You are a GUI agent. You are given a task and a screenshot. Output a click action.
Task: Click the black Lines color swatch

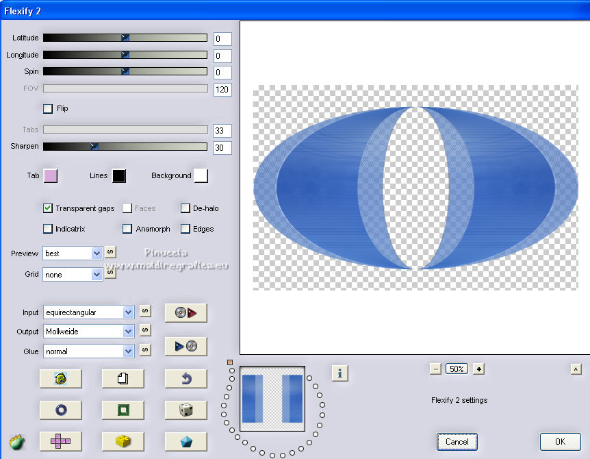point(119,176)
